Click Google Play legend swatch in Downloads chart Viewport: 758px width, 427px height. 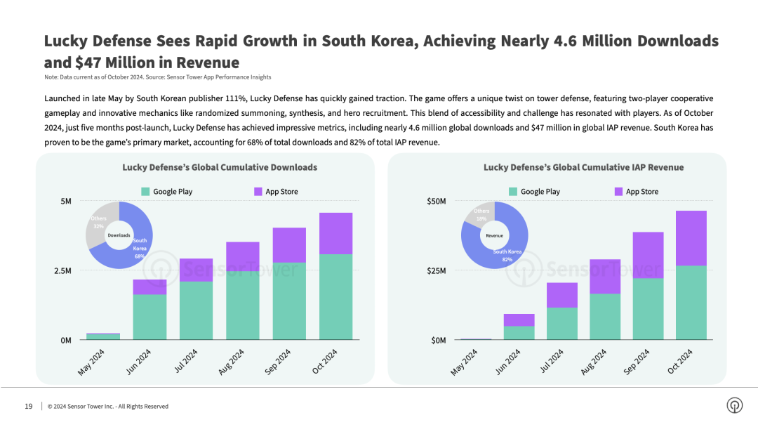coord(145,192)
